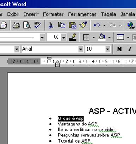Open the Exibir menu
136x144 pixels.
click(x=13, y=14)
